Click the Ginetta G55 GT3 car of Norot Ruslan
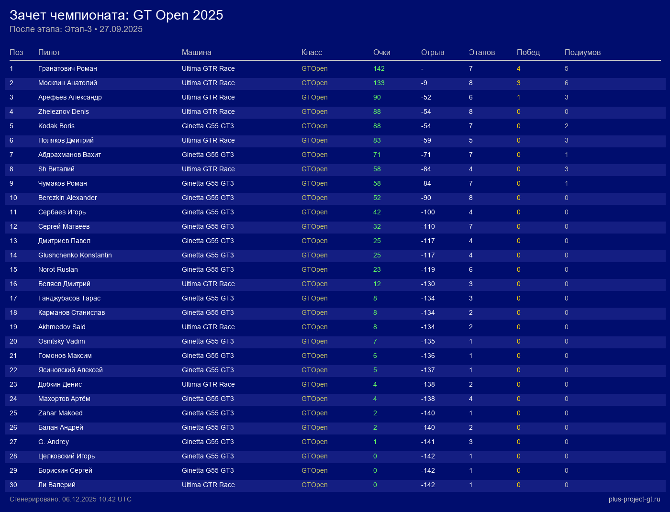Viewport: 670px width, 512px height. pyautogui.click(x=208, y=269)
